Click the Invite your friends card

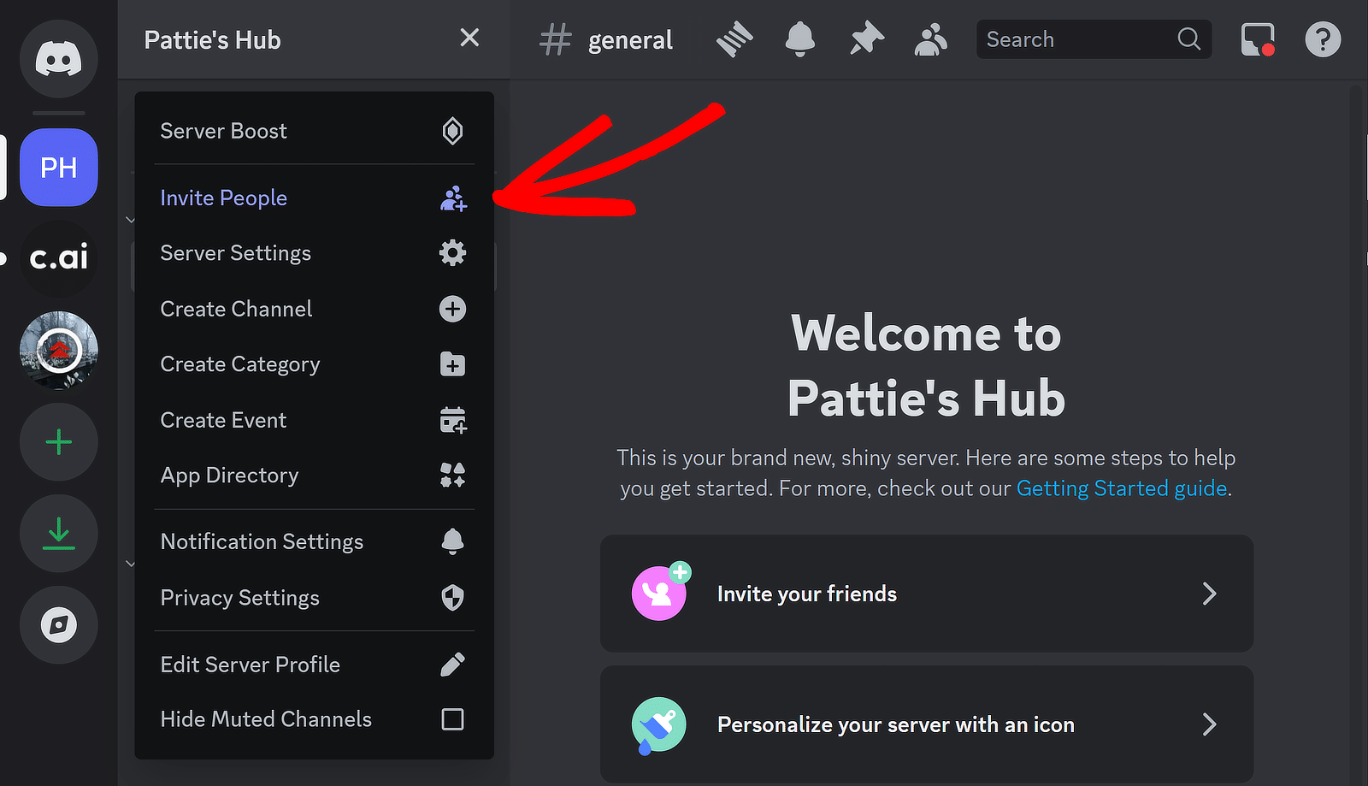(927, 594)
